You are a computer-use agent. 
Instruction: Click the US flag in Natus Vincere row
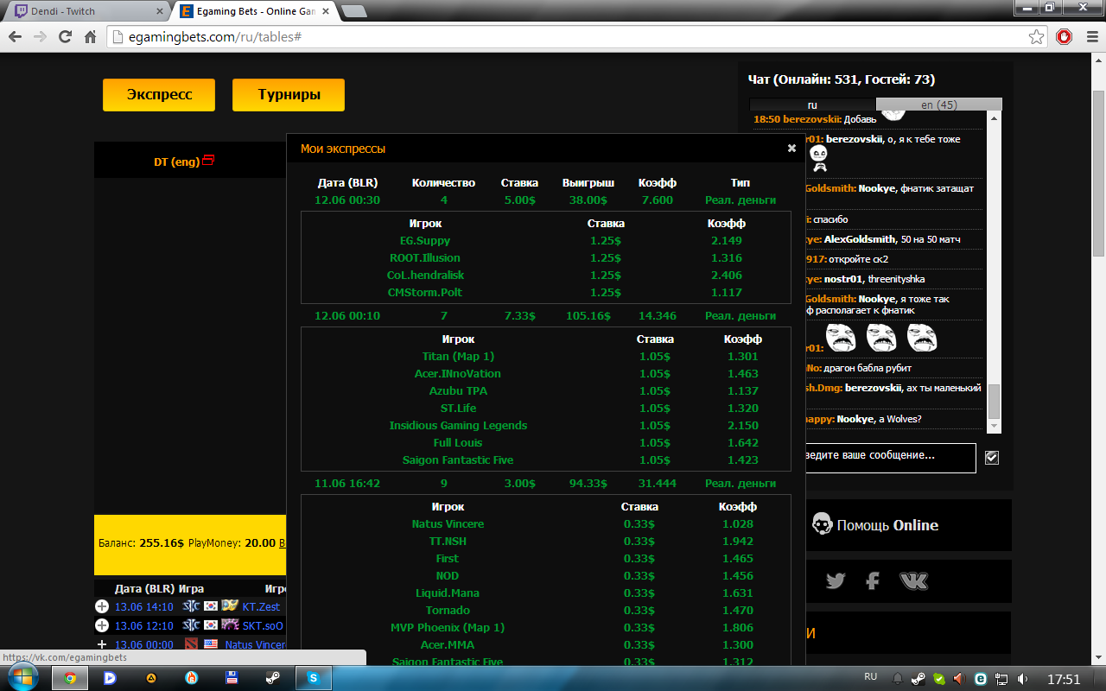click(211, 644)
